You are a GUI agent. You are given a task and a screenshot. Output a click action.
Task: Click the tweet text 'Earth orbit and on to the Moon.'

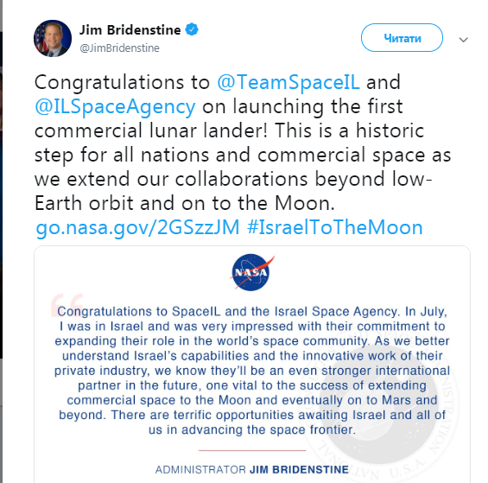185,203
